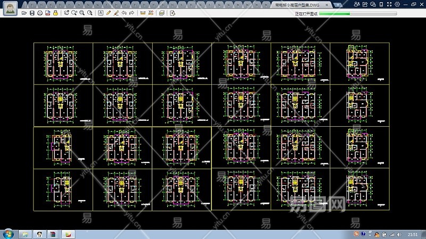Open Windows Explorer from the taskbar

coord(25,234)
